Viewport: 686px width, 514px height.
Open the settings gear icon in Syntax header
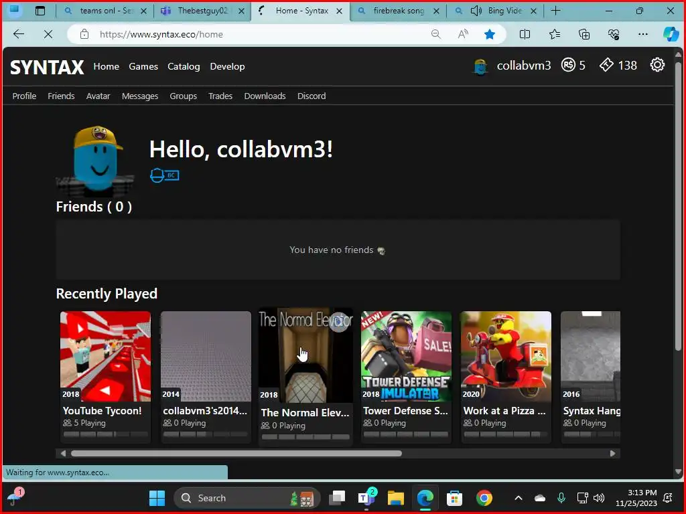point(657,65)
